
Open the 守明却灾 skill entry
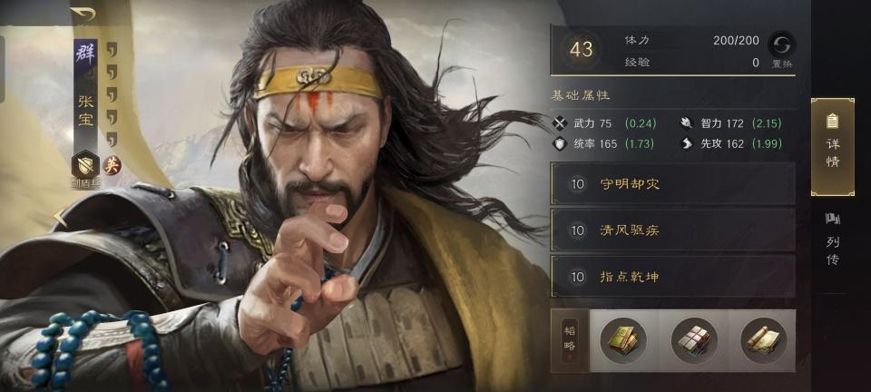click(672, 184)
